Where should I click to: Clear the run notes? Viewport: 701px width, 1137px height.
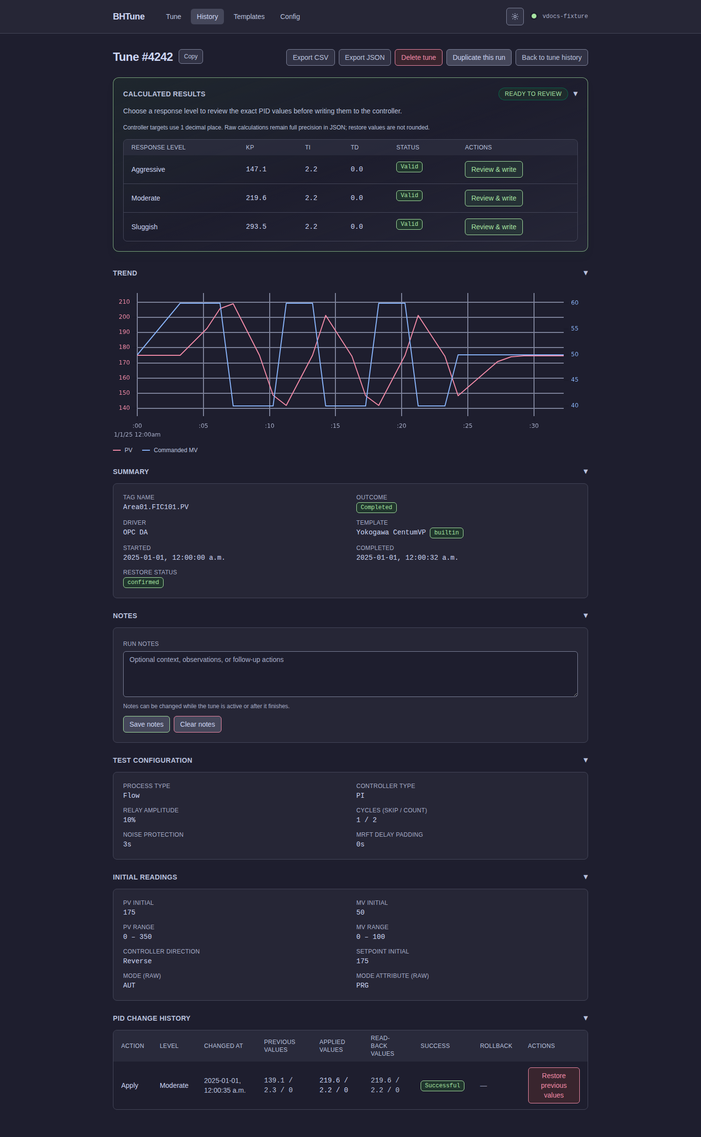[198, 724]
